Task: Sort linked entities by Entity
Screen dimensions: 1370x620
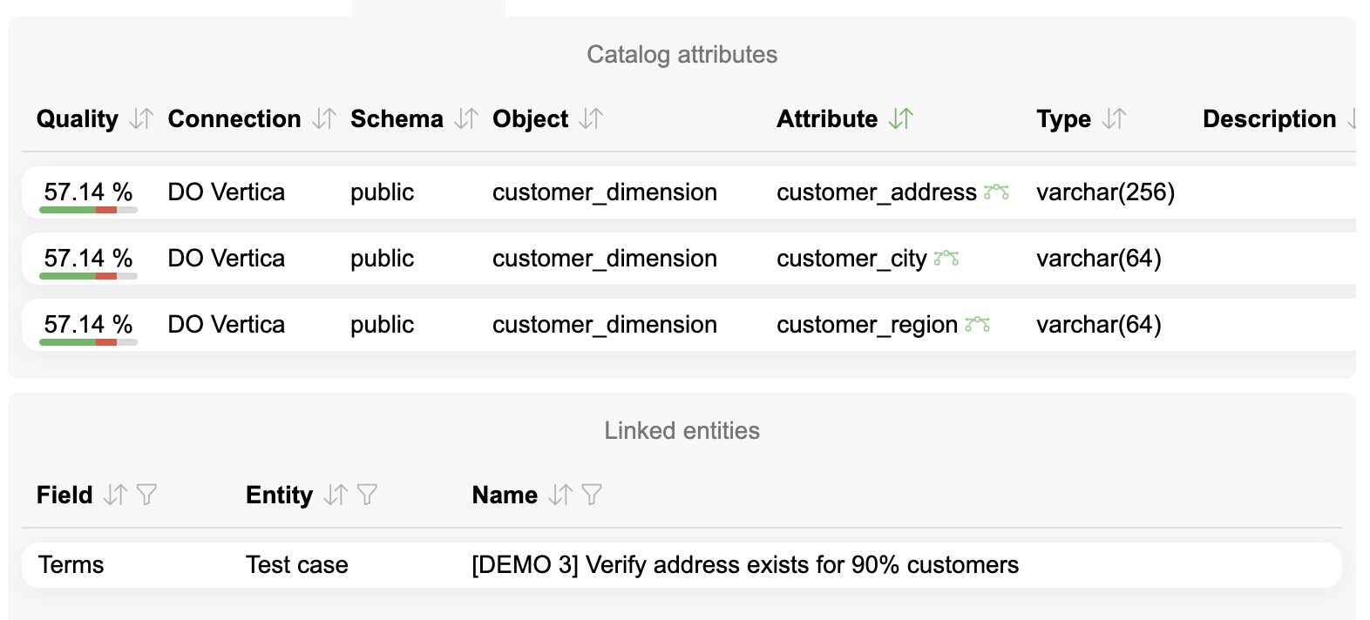Action: click(x=336, y=495)
